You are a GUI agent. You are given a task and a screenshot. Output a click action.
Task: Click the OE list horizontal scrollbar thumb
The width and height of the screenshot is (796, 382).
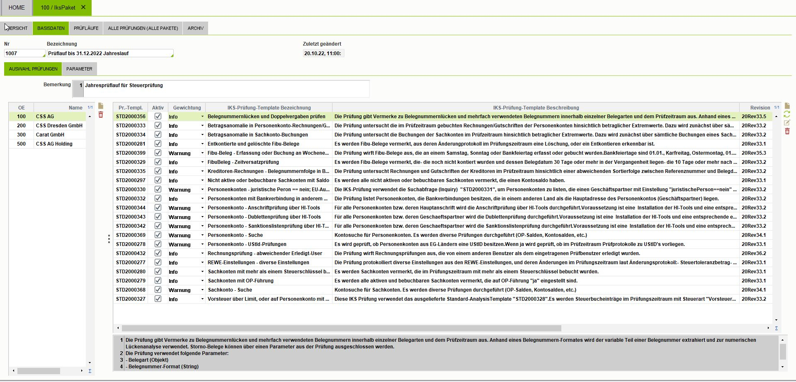[x=39, y=371]
